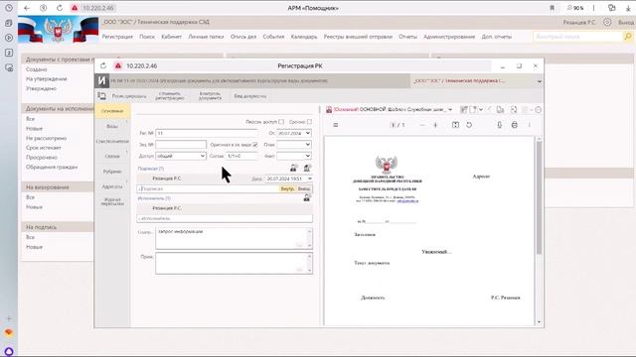The width and height of the screenshot is (636, 357).
Task: Click the Редактировать button
Action: pos(129,96)
